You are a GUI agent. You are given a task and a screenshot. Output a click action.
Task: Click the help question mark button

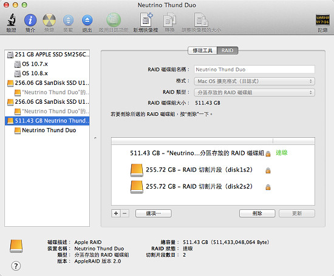tap(16, 266)
